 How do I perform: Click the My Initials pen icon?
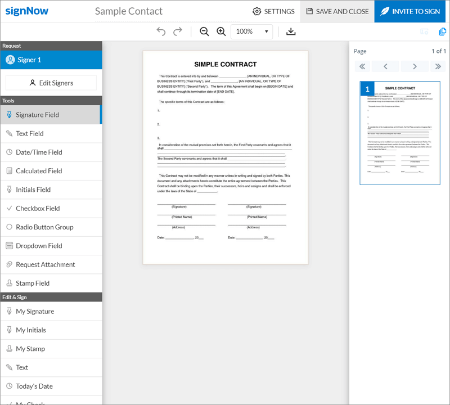click(x=9, y=330)
